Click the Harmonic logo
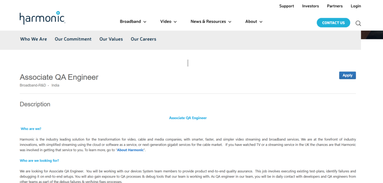Screen dimensions: 383x183 click(42, 18)
